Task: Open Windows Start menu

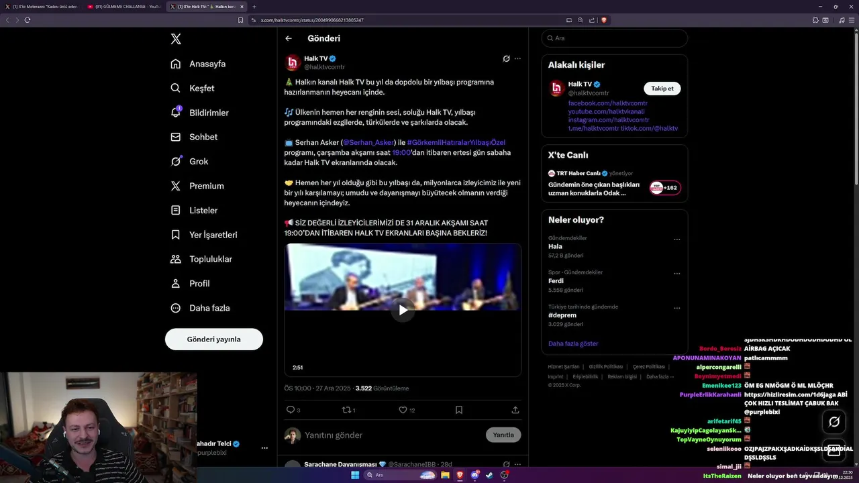Action: tap(355, 475)
